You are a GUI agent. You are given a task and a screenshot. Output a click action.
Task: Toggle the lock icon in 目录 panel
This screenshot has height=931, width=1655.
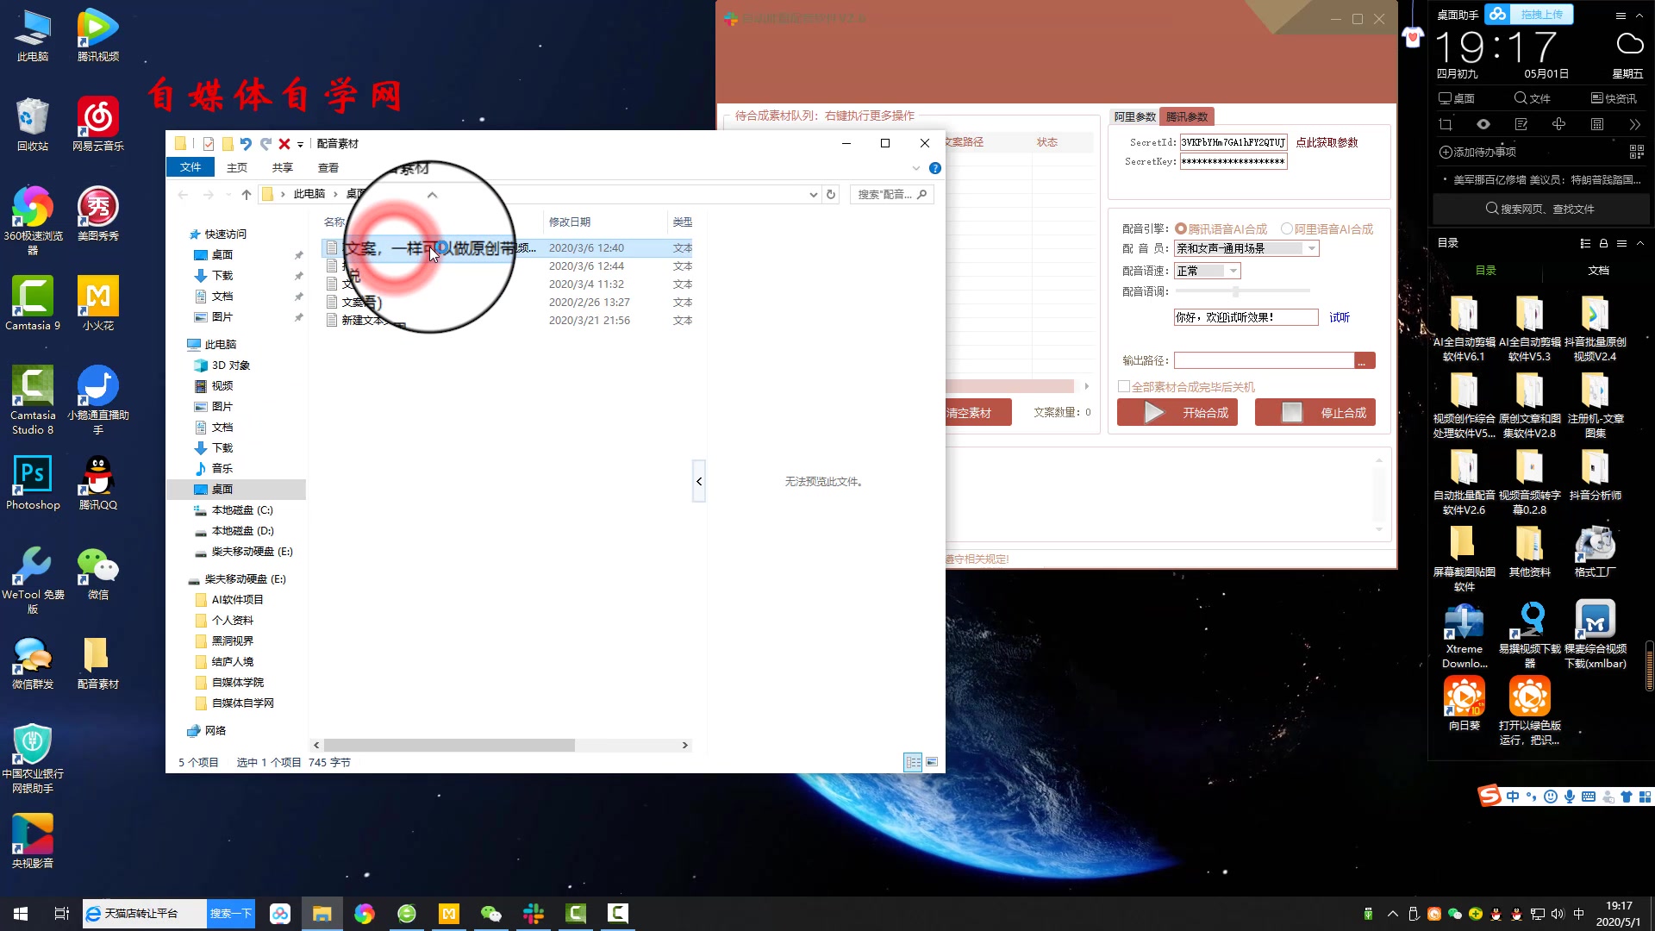pos(1603,244)
